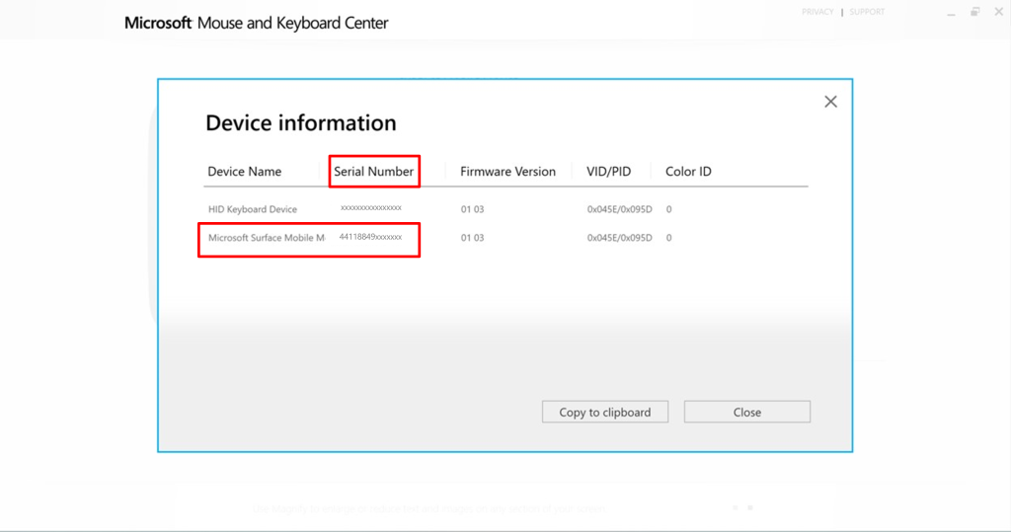1011x532 pixels.
Task: Select the Device Name column header
Action: point(245,172)
